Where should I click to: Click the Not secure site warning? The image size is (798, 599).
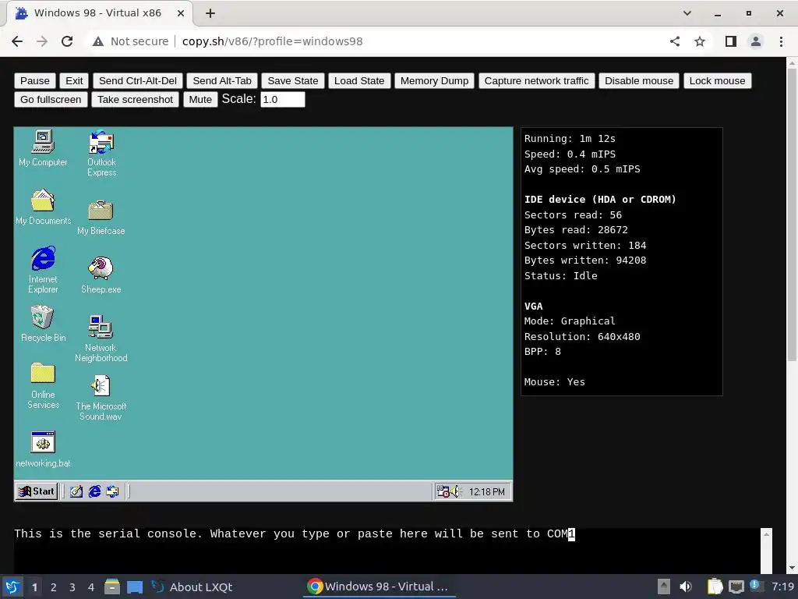[130, 41]
